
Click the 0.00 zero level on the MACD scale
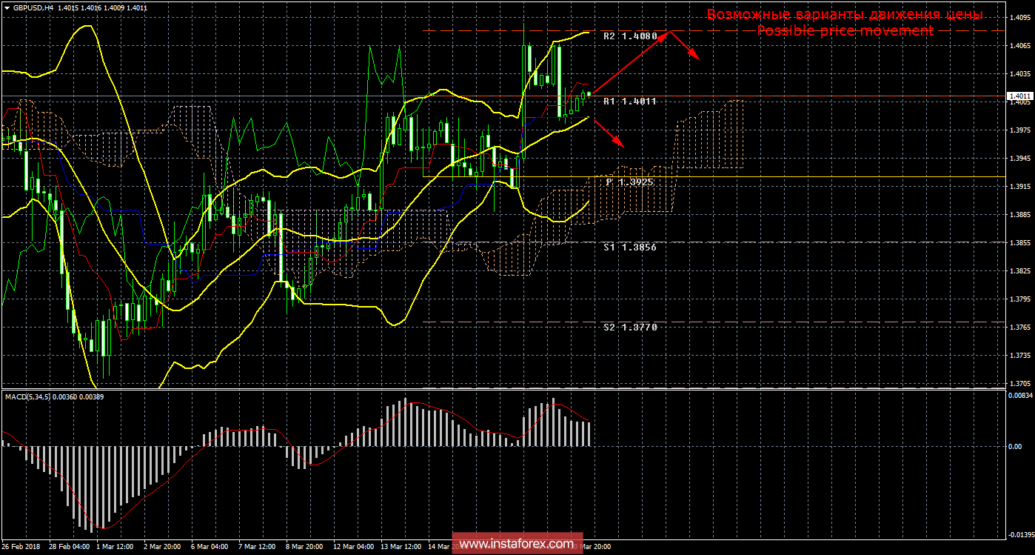[x=1014, y=446]
